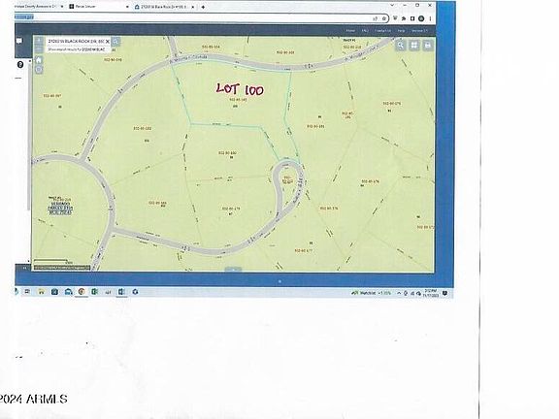Open a new browser tab

point(203,7)
